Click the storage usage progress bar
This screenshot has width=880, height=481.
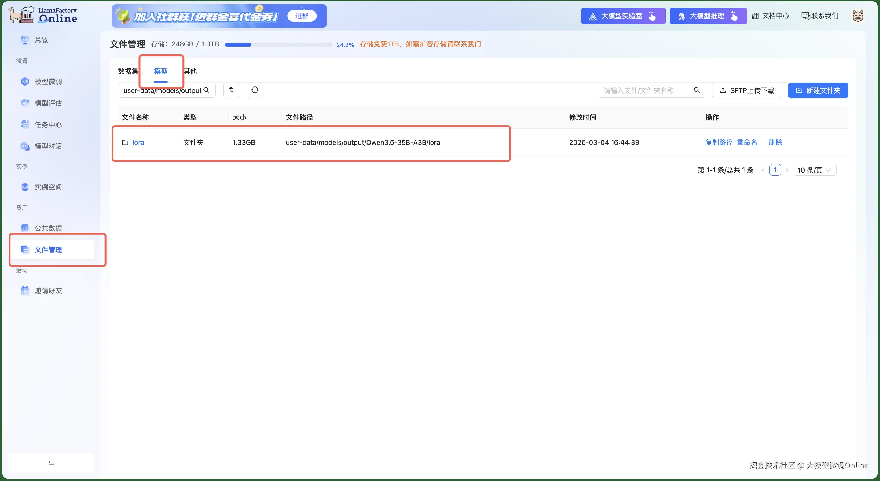coord(278,45)
